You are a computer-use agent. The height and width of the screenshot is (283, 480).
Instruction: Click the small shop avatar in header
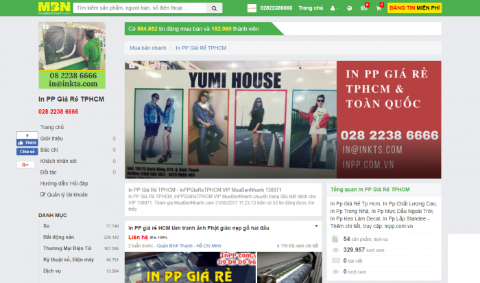(252, 8)
